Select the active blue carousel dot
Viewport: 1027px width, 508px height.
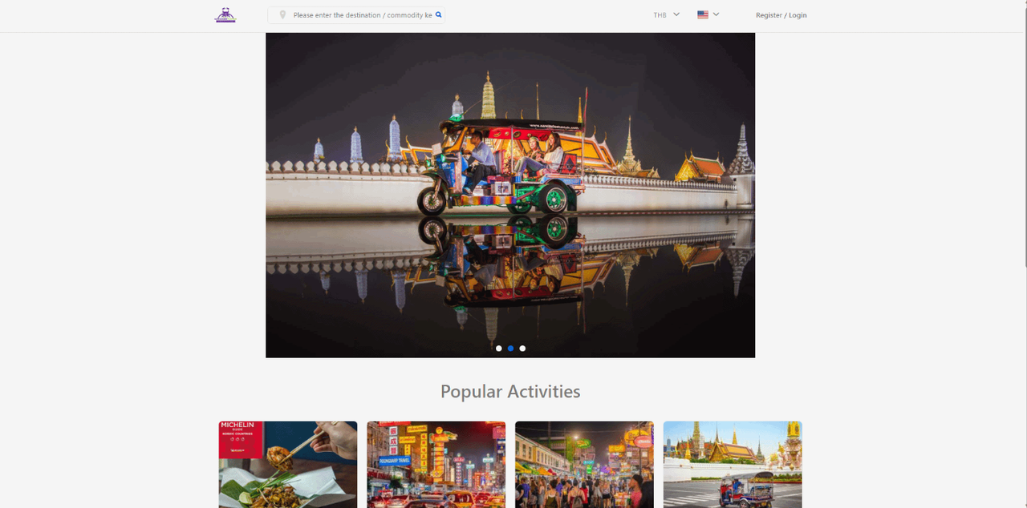(510, 349)
